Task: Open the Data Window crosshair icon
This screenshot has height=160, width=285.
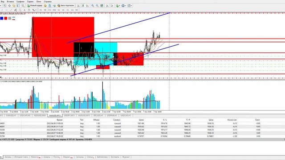Action: (9, 6)
